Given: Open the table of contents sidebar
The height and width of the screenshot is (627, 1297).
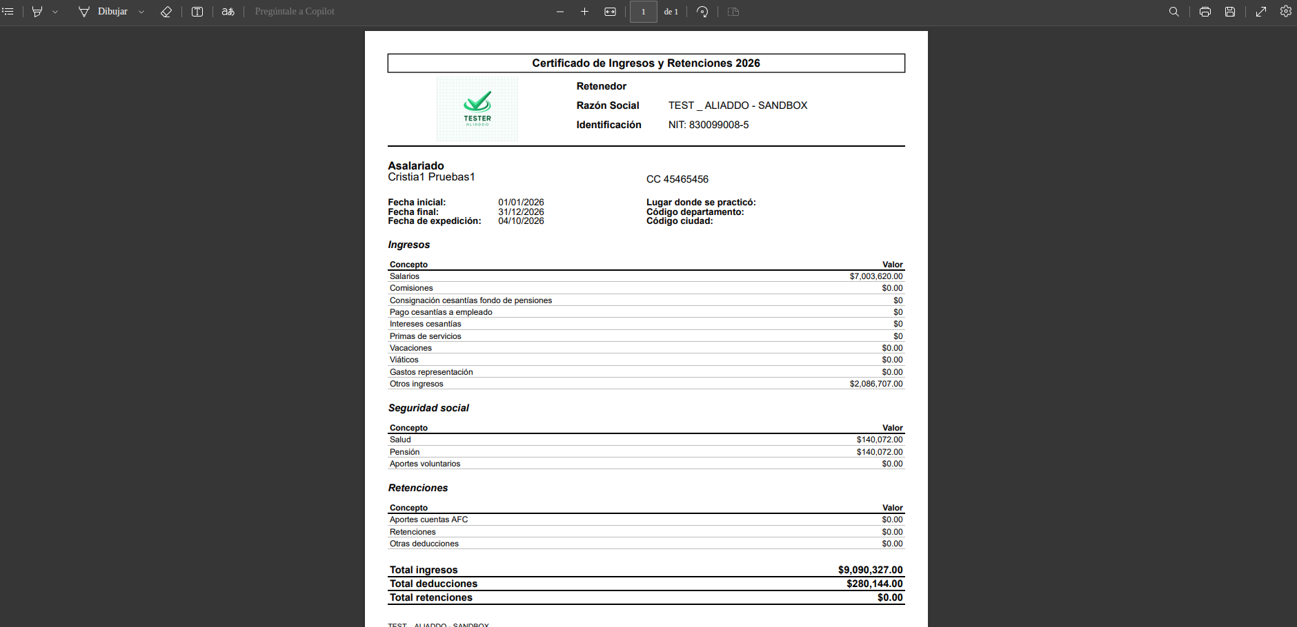Looking at the screenshot, I should coord(8,12).
